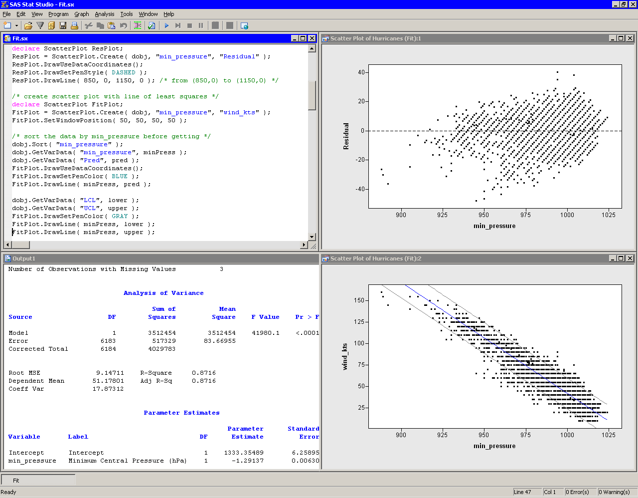Click the min_pressure axis label in residual plot

(494, 226)
